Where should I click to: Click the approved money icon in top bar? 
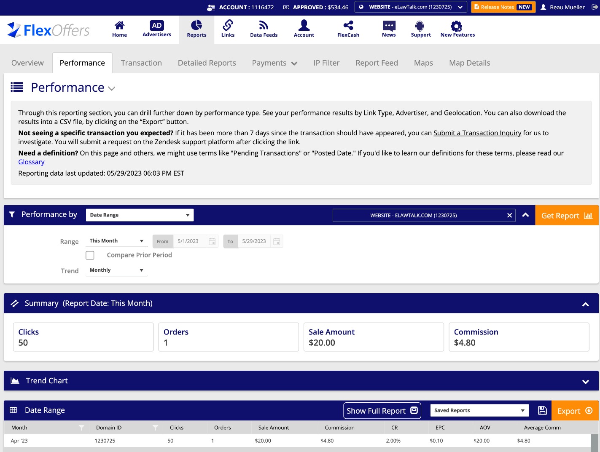click(286, 8)
